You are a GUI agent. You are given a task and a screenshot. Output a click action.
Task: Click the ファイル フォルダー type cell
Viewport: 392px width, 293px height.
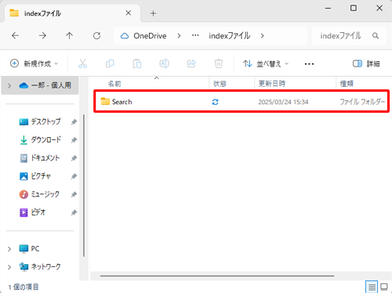[x=362, y=102]
